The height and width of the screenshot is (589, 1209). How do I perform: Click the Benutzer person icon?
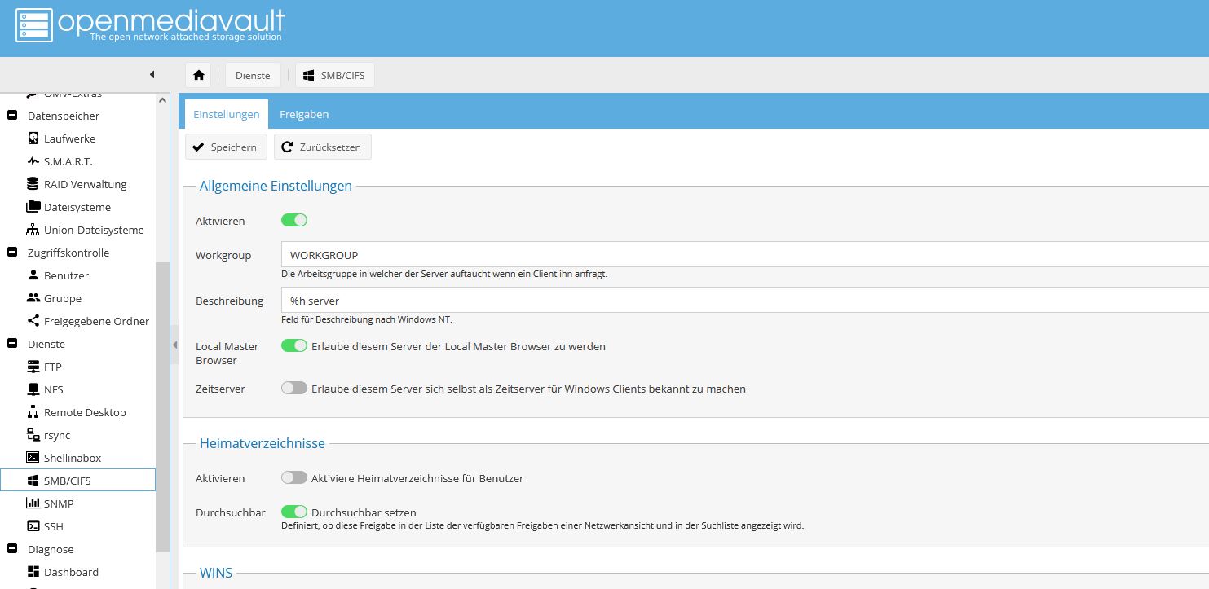click(x=33, y=275)
